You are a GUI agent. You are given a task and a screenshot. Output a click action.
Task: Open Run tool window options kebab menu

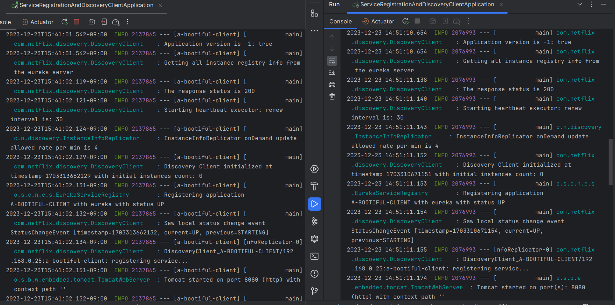(592, 4)
